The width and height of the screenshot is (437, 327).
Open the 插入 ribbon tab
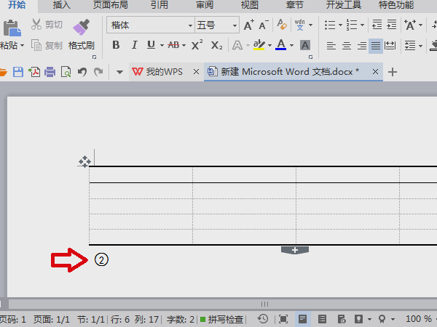point(62,5)
